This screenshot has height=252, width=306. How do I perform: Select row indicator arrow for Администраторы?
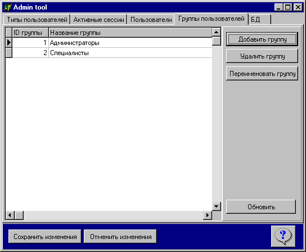pyautogui.click(x=9, y=42)
